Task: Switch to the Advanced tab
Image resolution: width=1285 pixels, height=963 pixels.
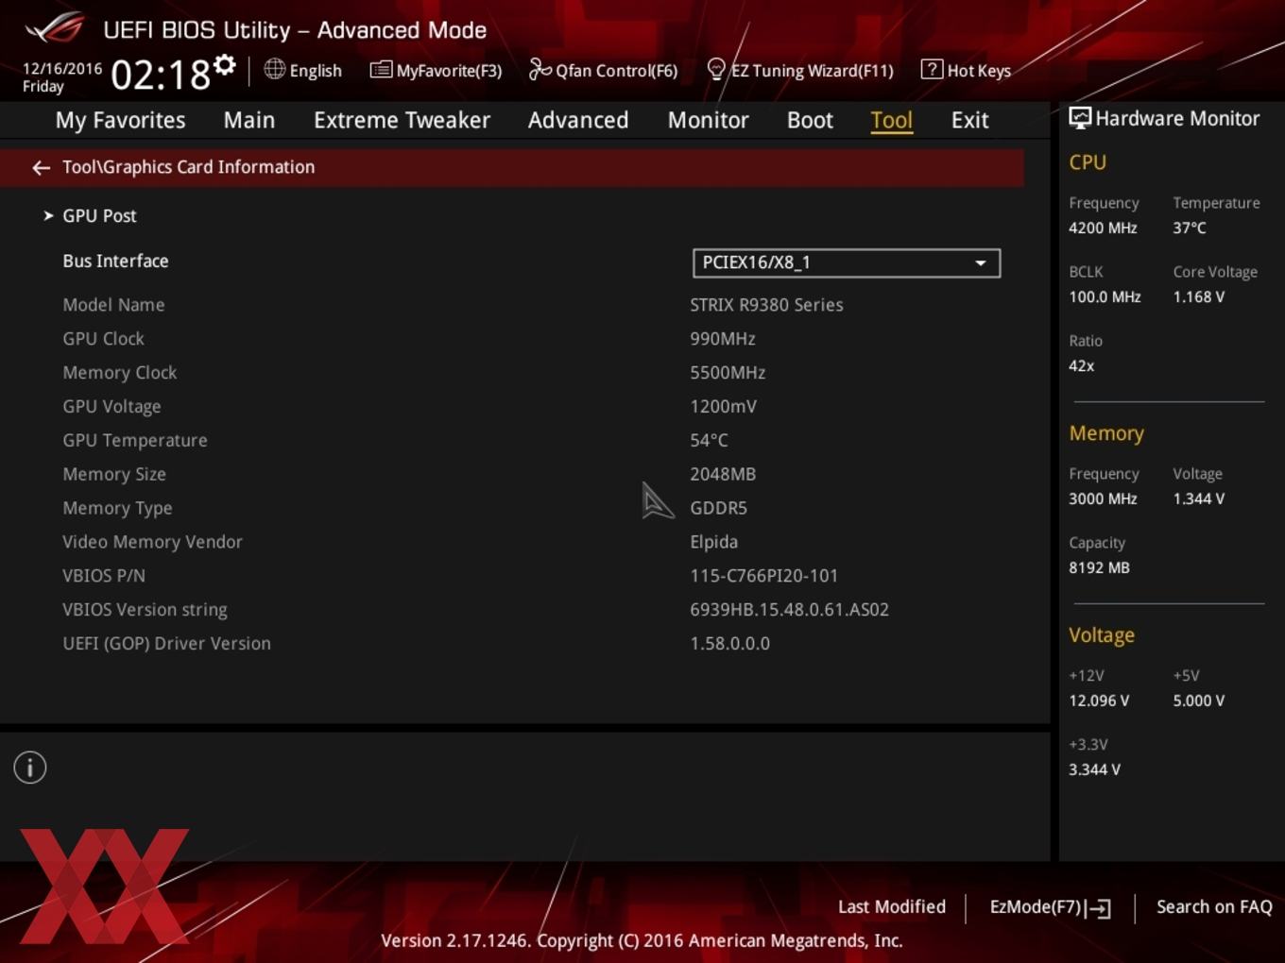Action: point(578,120)
